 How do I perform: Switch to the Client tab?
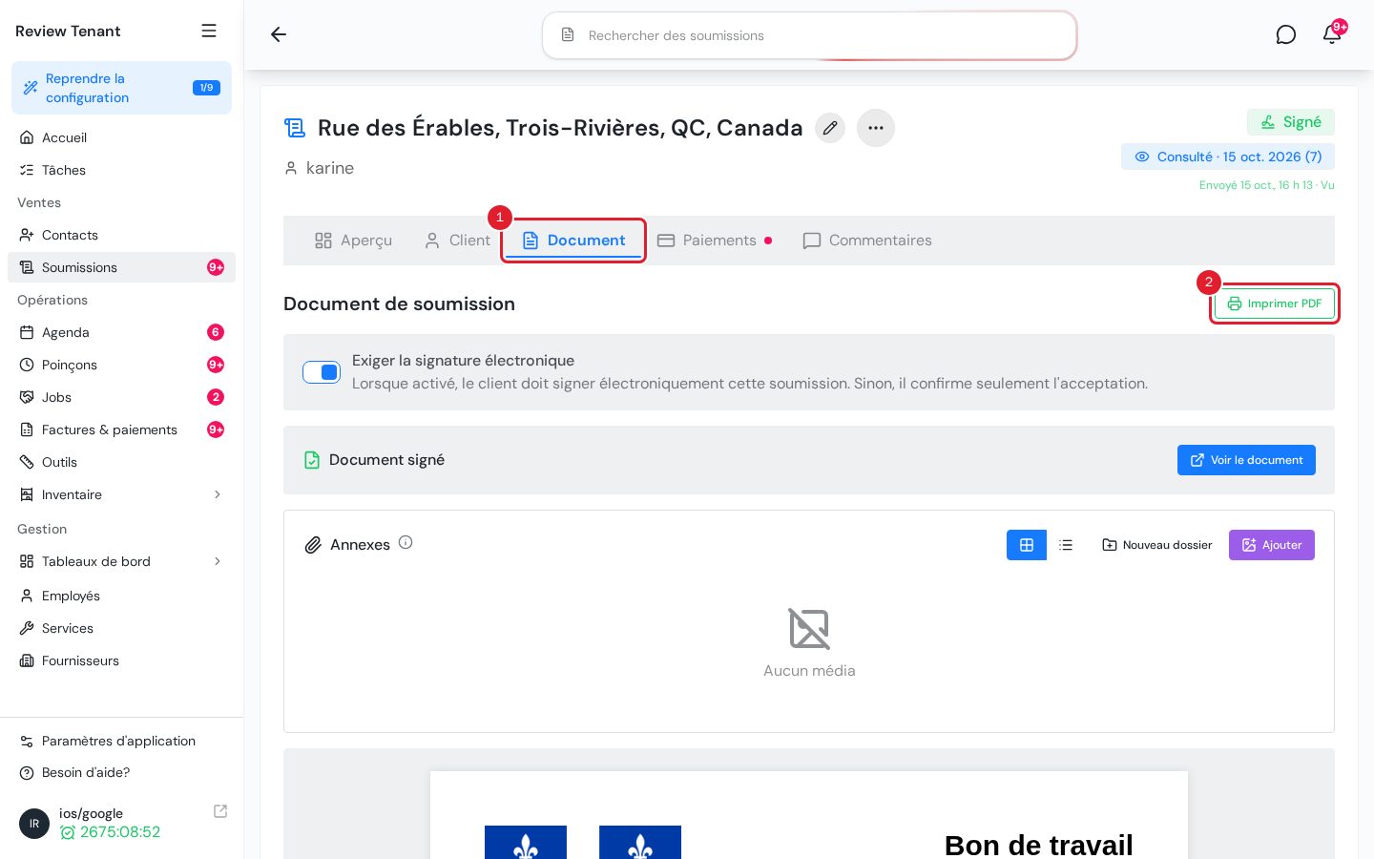pyautogui.click(x=457, y=241)
